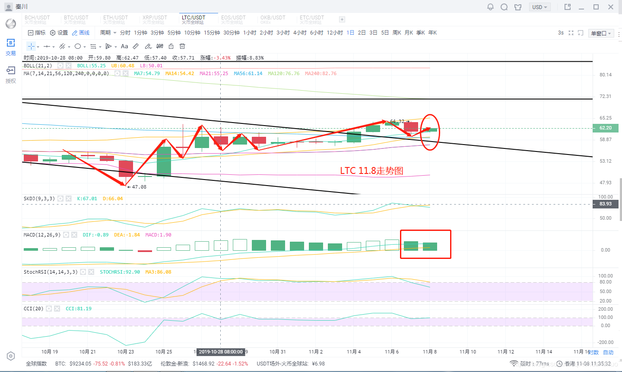The height and width of the screenshot is (372, 622).
Task: Select the 周K weekly timeframe
Action: [397, 33]
